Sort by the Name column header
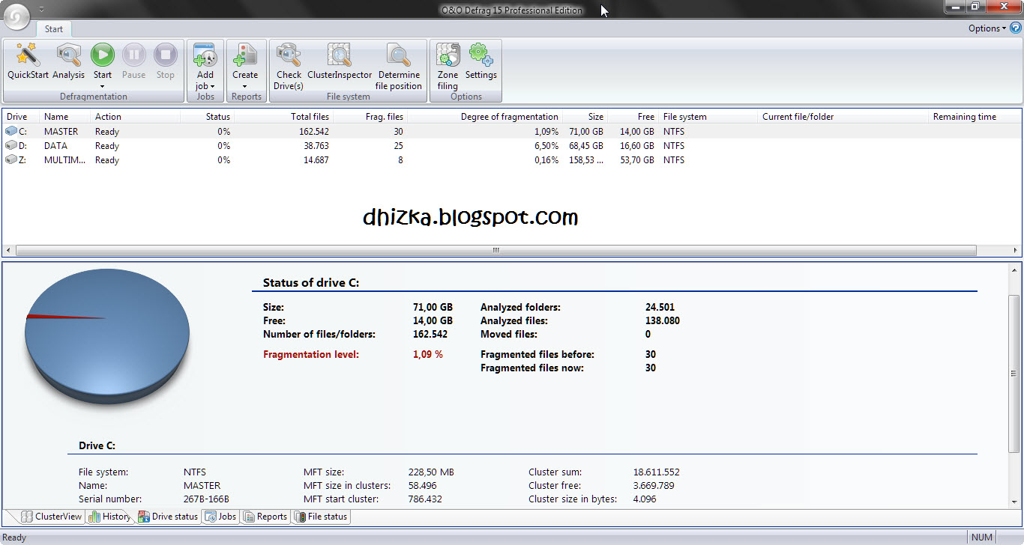The width and height of the screenshot is (1024, 545). 64,117
